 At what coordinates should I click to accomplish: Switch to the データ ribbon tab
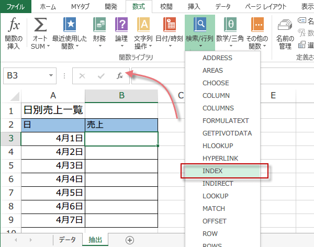223,7
